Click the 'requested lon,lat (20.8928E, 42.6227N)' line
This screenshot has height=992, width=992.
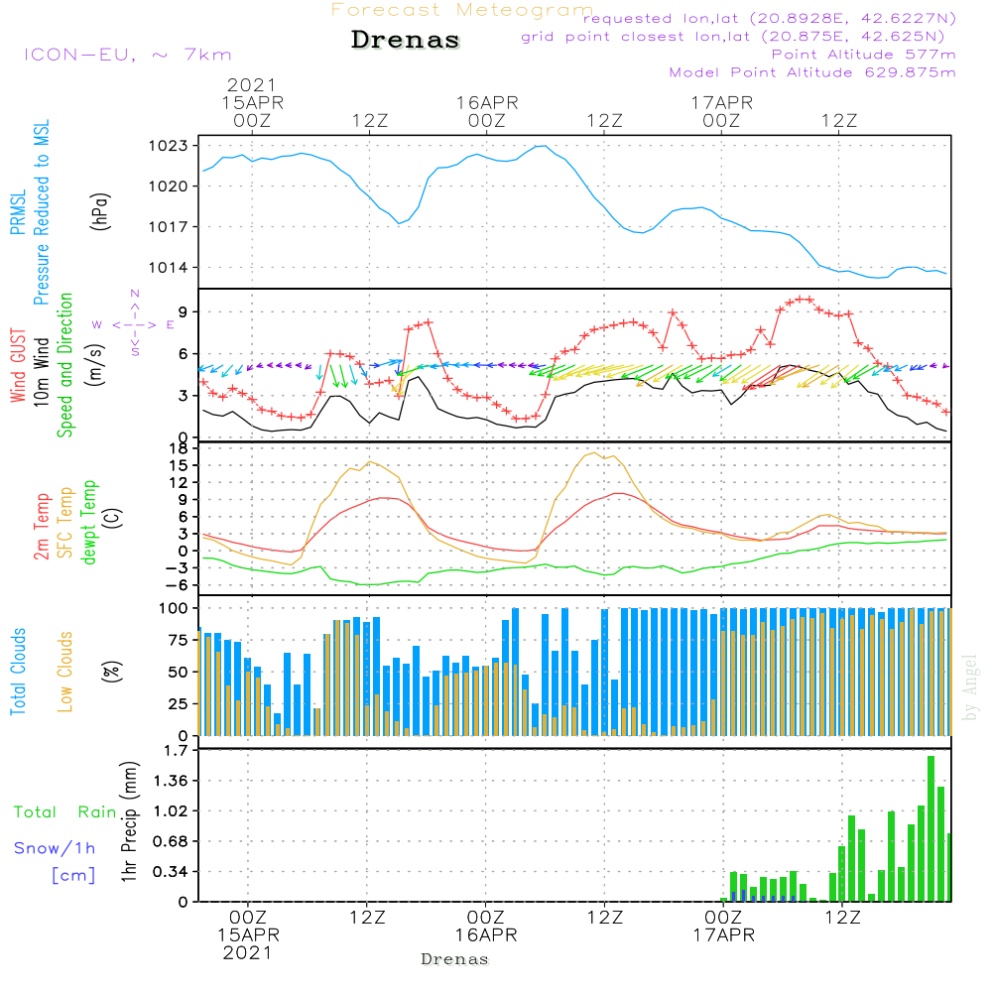click(x=770, y=19)
